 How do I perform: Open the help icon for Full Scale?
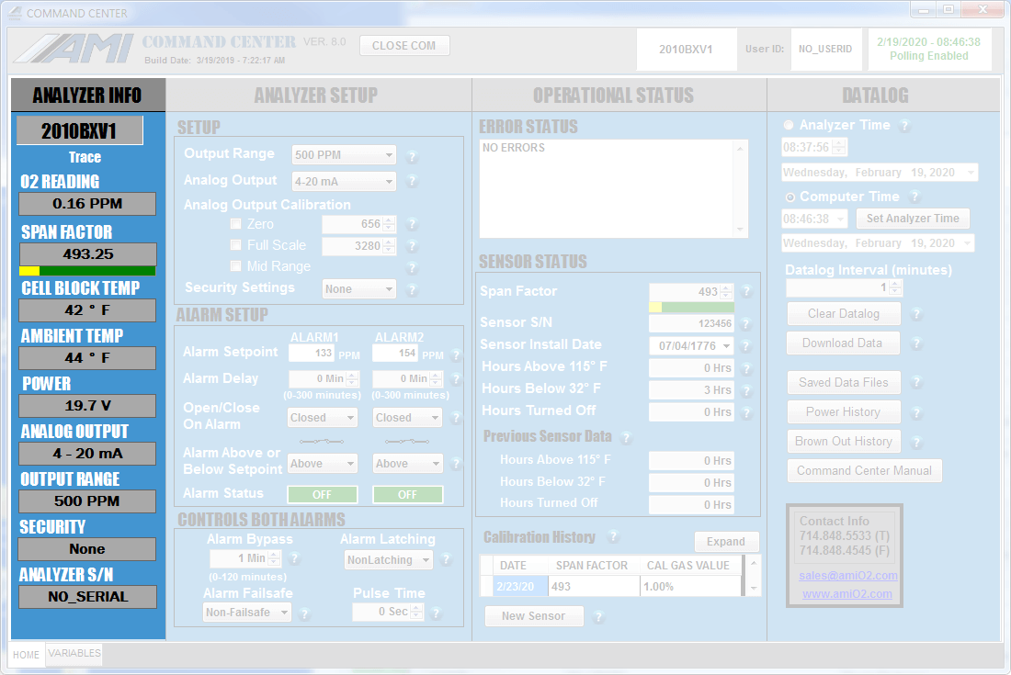pyautogui.click(x=412, y=245)
